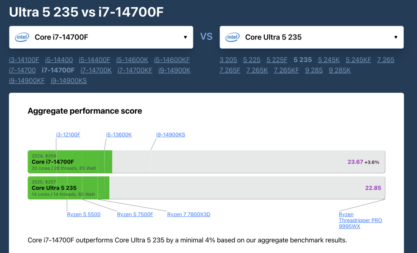
Task: Select the 9 285K processor link
Action: (x=339, y=70)
